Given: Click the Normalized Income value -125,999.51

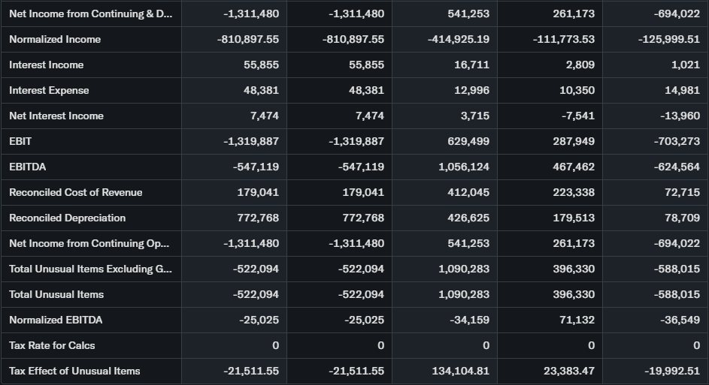Looking at the screenshot, I should [x=668, y=39].
